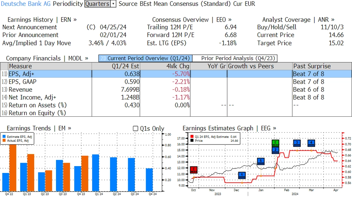Enable the Q1s Only checkbox
This screenshot has height=197, width=352.
(x=135, y=128)
